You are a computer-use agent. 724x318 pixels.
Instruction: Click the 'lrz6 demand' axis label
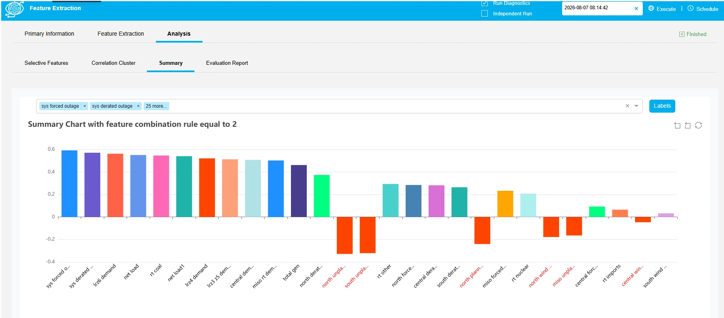tap(105, 275)
